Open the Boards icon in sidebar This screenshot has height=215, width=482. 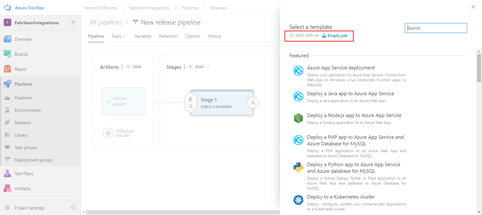[7, 54]
